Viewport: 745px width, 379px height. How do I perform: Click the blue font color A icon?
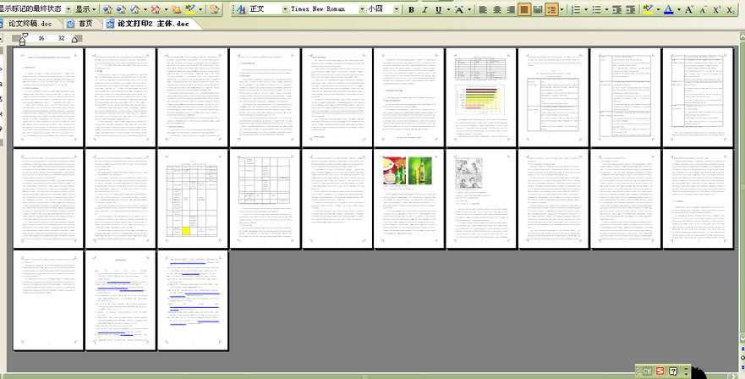668,9
